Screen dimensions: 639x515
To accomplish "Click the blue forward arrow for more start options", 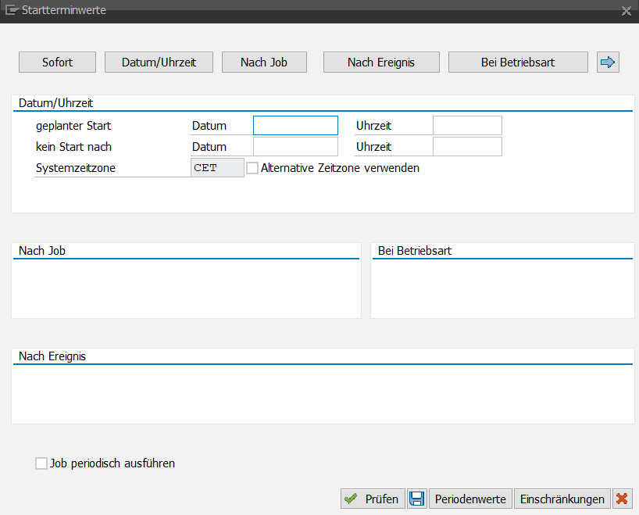I will point(608,62).
